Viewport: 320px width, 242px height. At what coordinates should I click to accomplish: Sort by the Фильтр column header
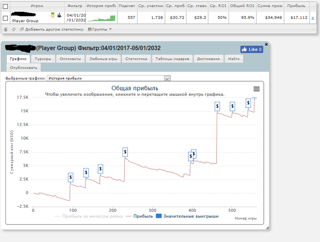(75, 6)
